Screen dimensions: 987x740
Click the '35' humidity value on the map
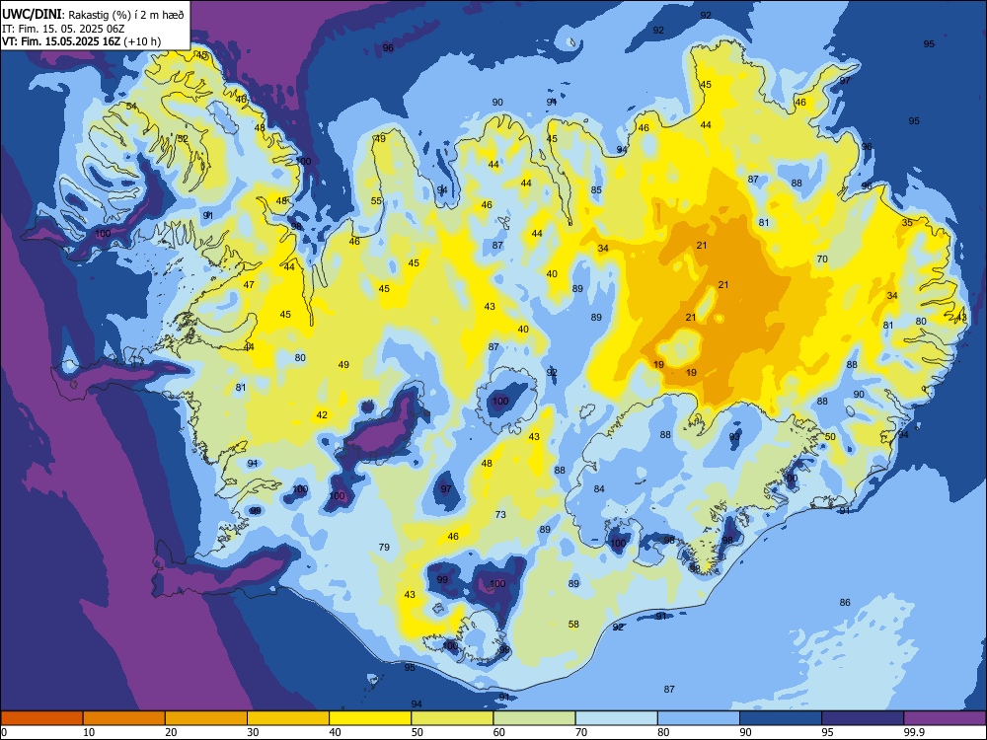(x=907, y=223)
